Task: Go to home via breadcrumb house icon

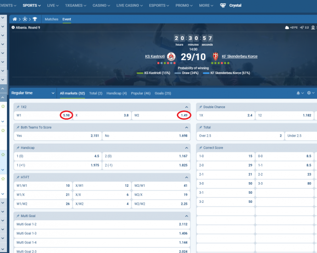Action: (x=15, y=19)
